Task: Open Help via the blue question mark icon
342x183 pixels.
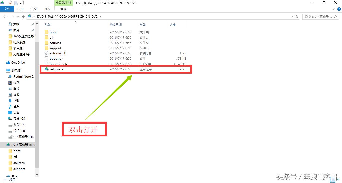Action: pyautogui.click(x=339, y=9)
